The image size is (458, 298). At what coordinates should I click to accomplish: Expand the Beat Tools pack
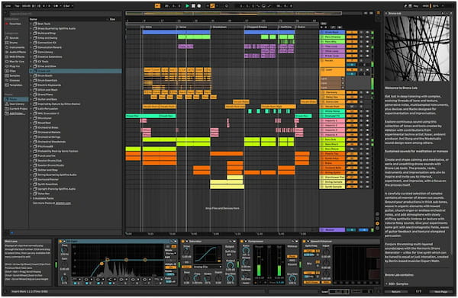31,24
